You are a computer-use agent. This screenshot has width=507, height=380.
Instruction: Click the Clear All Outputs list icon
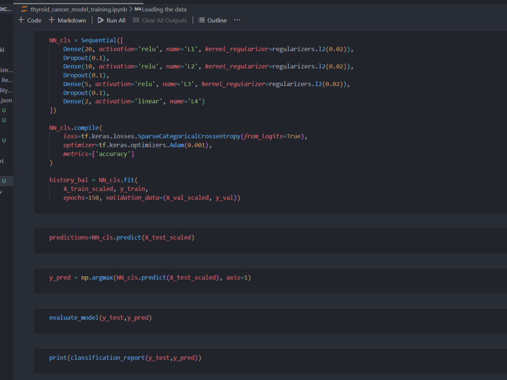tap(136, 20)
